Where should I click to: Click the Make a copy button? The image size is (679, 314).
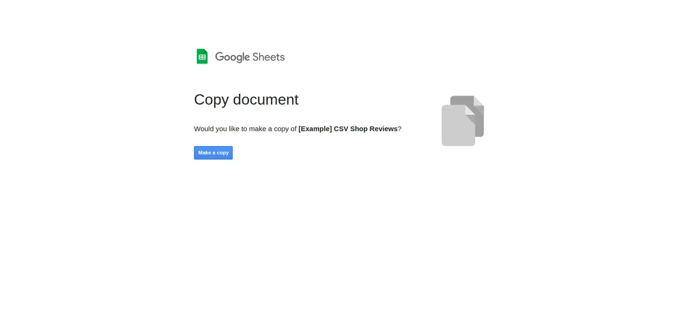point(213,153)
